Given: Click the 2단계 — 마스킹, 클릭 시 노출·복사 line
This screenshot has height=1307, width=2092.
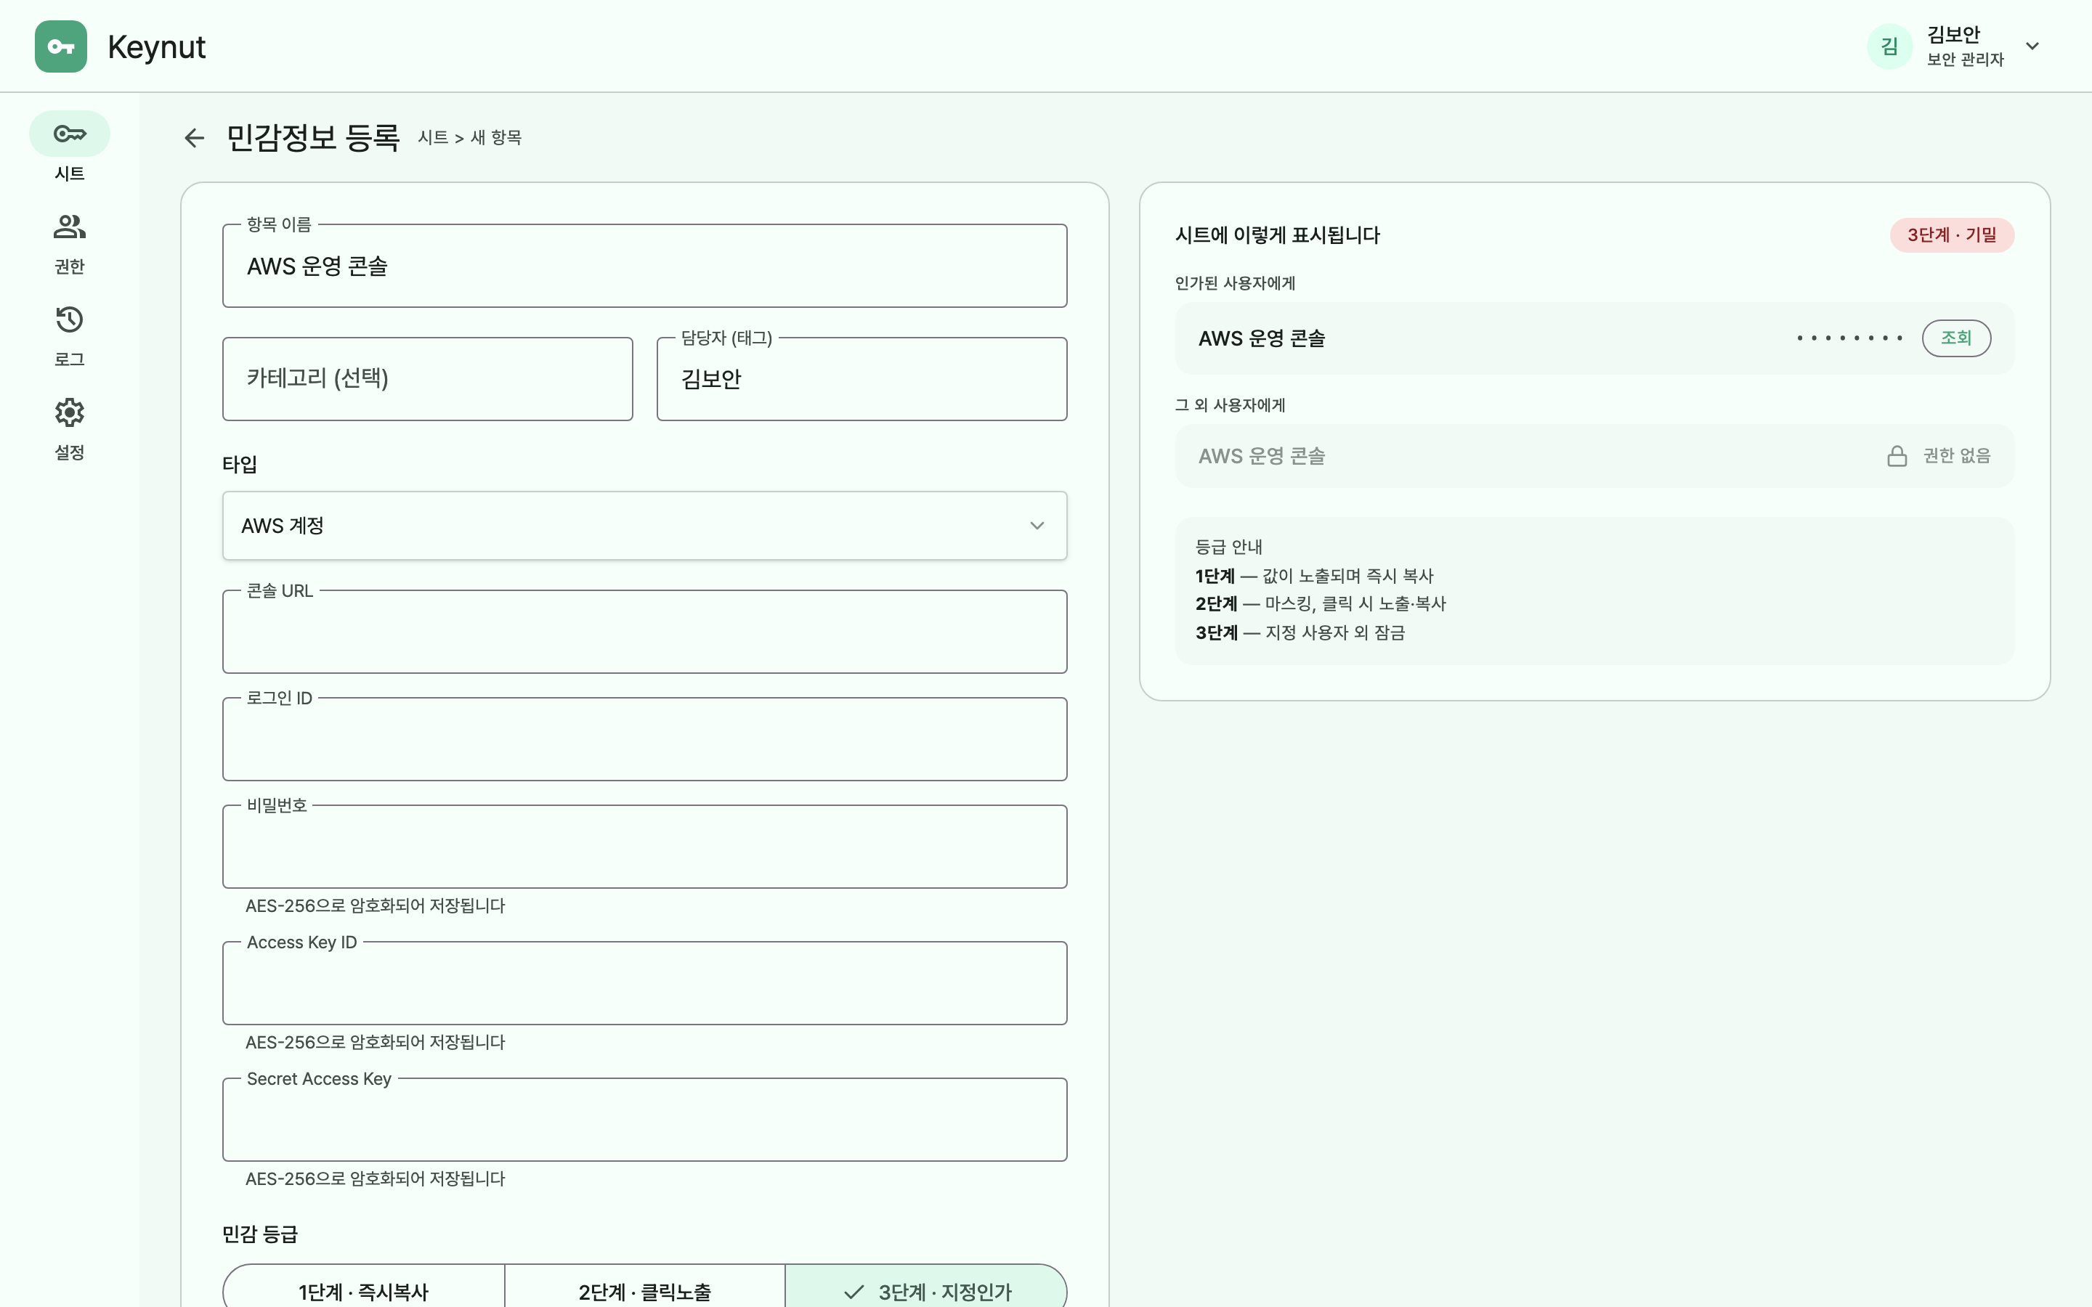Looking at the screenshot, I should [x=1320, y=603].
